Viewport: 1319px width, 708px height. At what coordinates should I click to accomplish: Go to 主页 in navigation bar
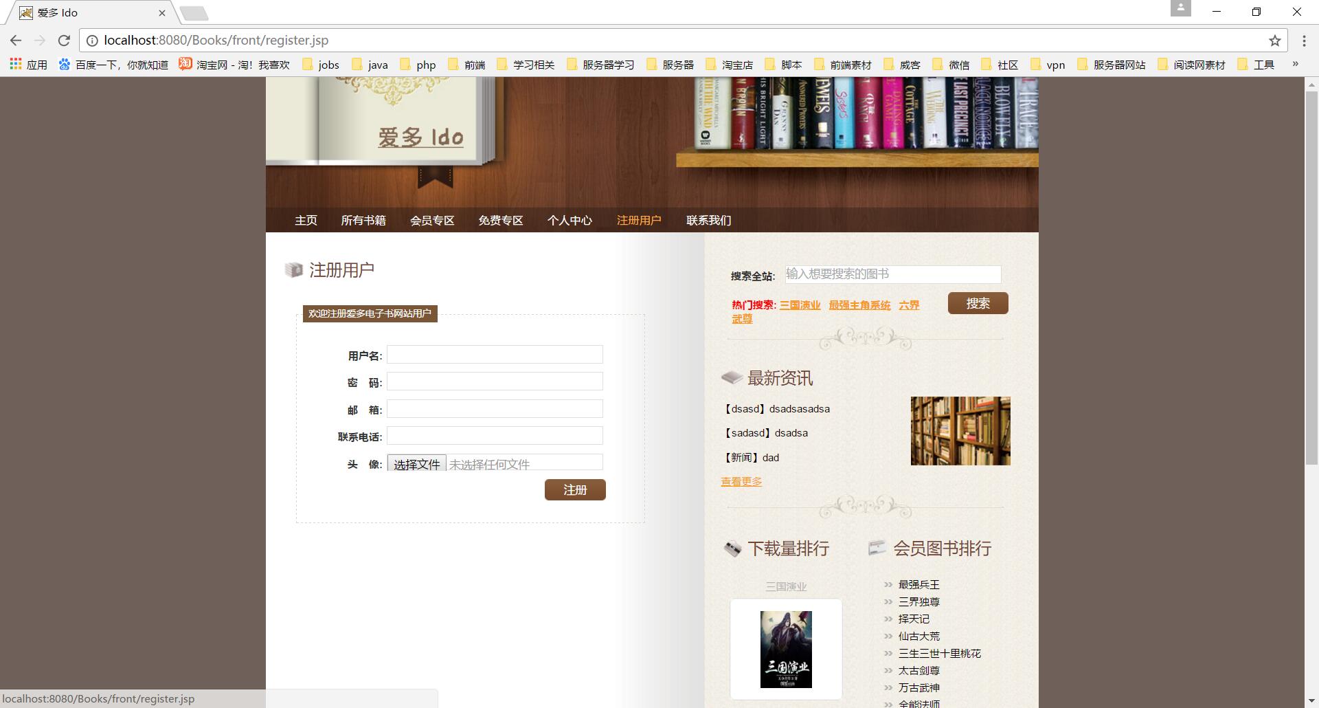pyautogui.click(x=306, y=221)
